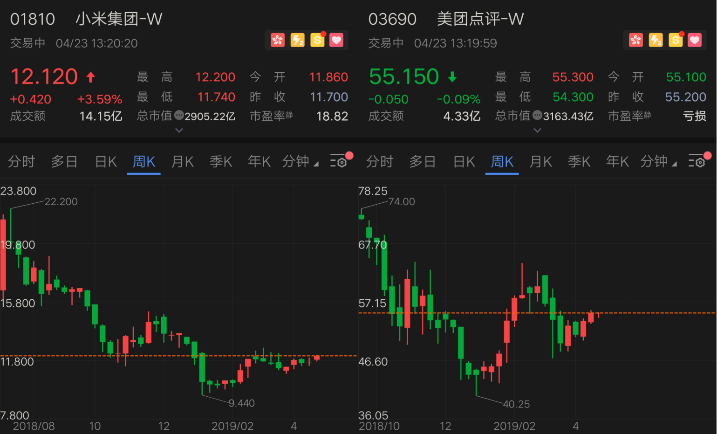Click the 74.00 high marker on 美团点评-W chart

(402, 201)
